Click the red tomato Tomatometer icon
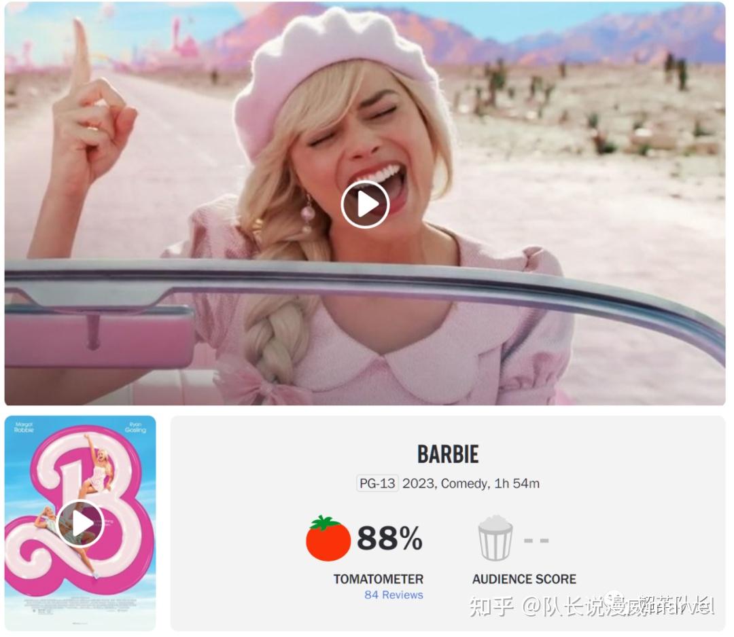734x637 pixels. (x=328, y=539)
